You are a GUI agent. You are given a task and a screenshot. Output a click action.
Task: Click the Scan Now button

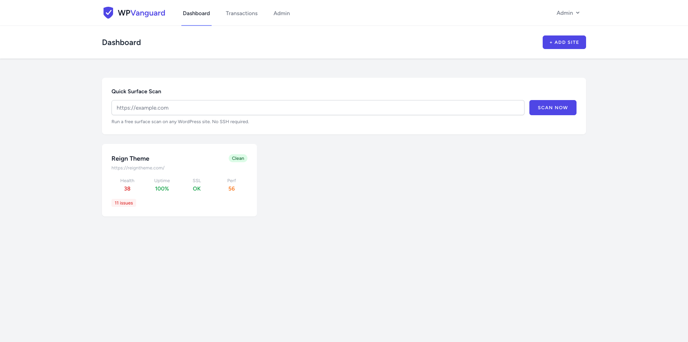click(x=553, y=108)
